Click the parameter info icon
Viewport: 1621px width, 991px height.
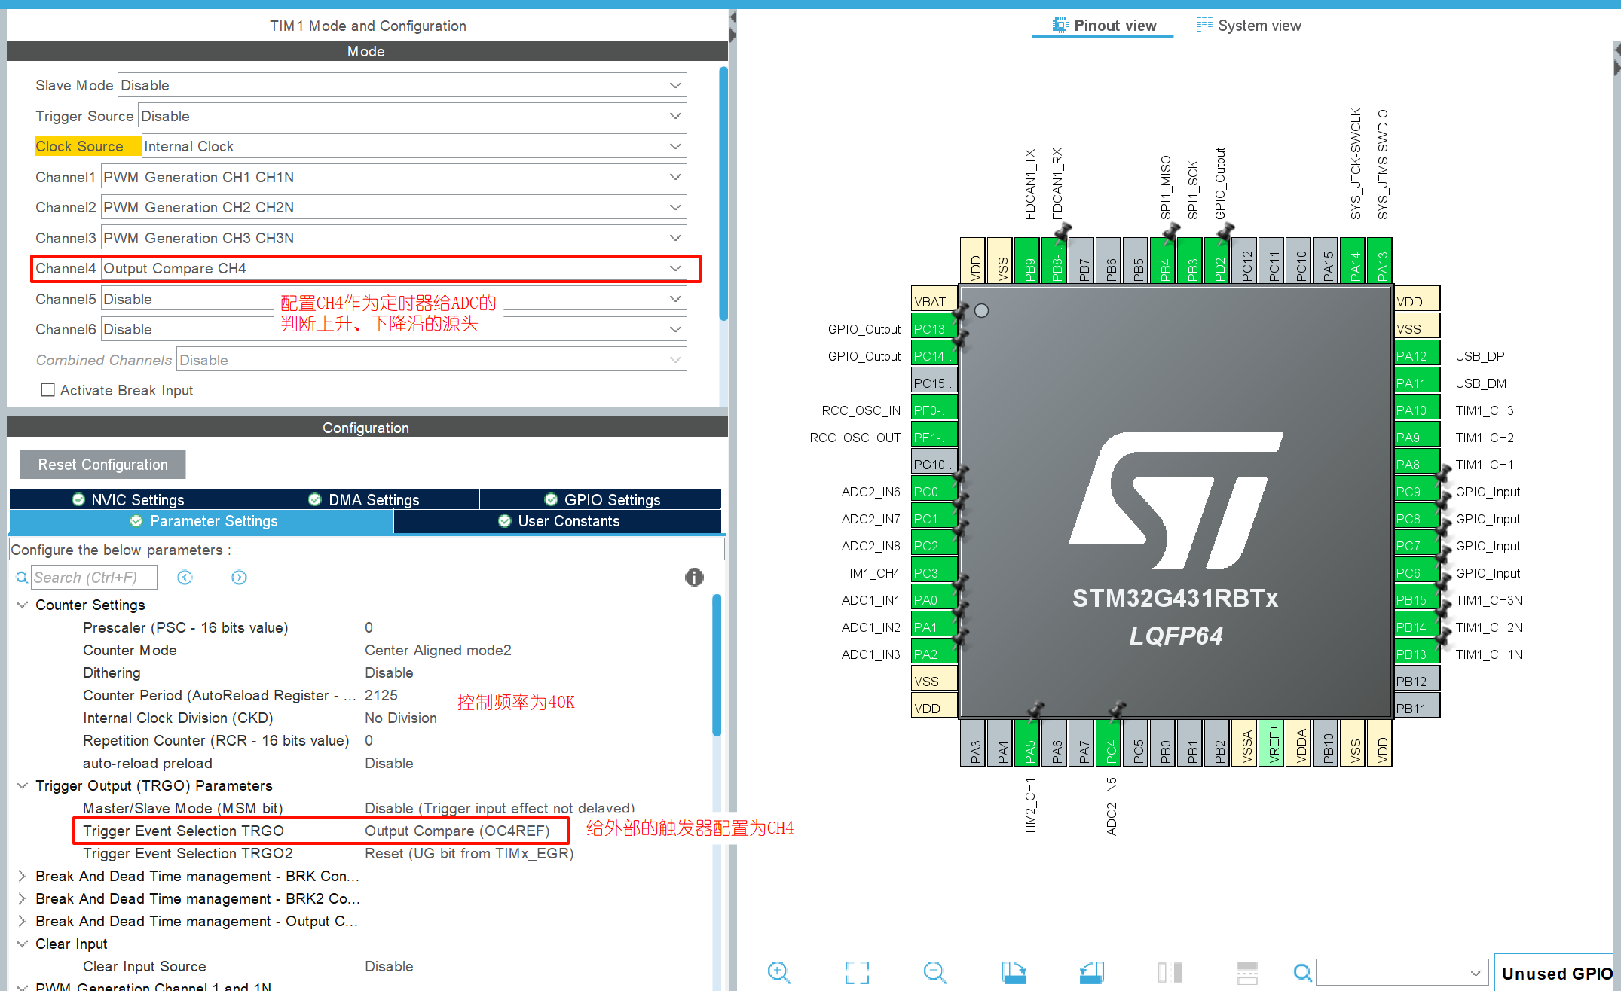coord(694,577)
